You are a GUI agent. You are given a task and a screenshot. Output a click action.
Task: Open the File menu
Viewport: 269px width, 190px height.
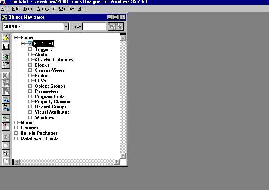point(4,9)
